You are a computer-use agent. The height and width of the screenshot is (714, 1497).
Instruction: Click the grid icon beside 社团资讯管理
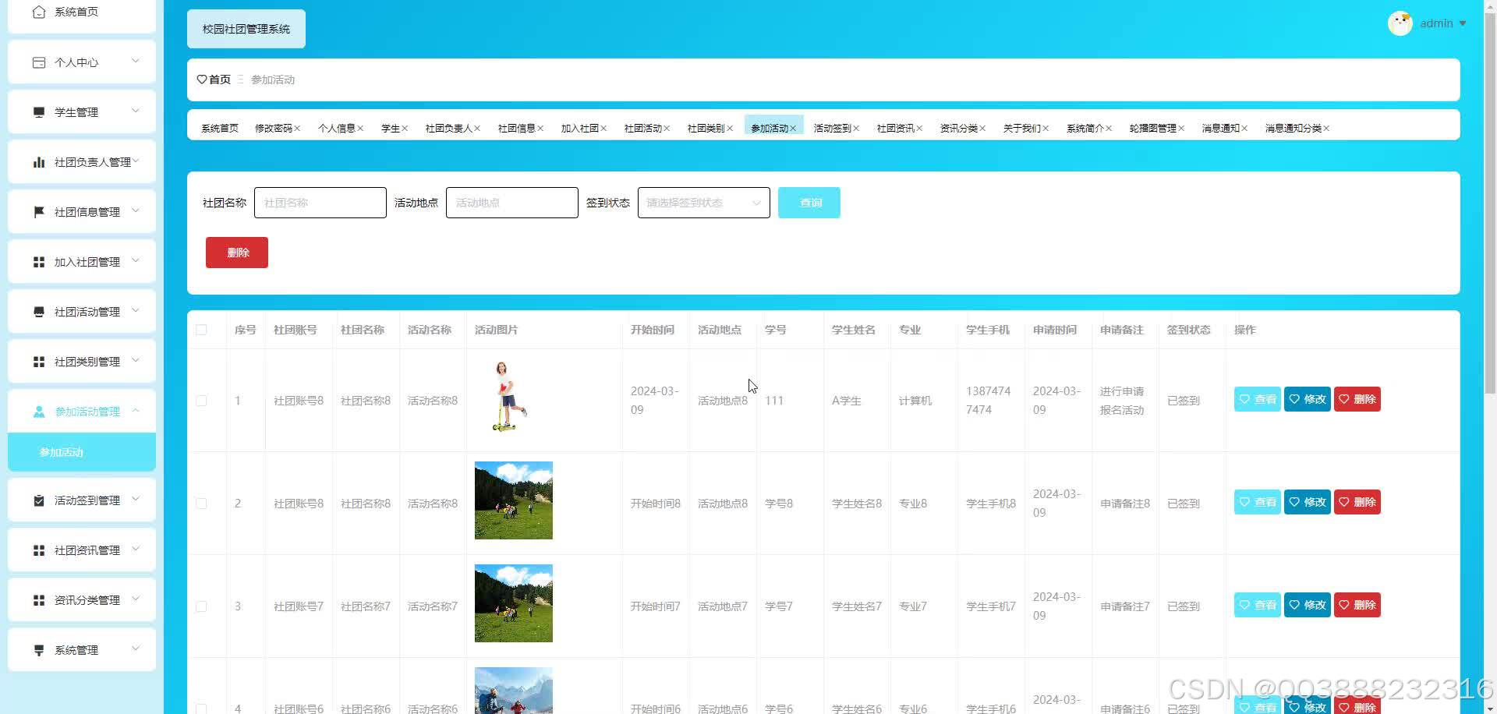tap(39, 550)
